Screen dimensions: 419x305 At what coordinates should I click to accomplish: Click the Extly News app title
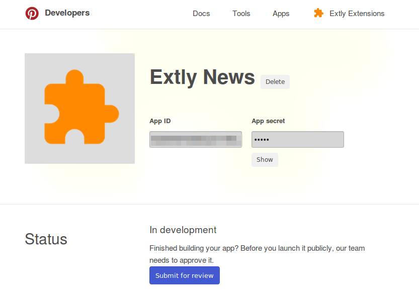tap(202, 77)
